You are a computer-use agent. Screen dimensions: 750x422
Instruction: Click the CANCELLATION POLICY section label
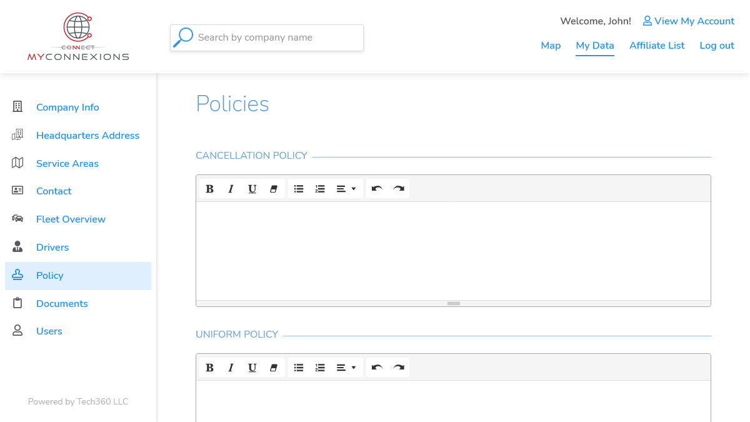pos(251,156)
